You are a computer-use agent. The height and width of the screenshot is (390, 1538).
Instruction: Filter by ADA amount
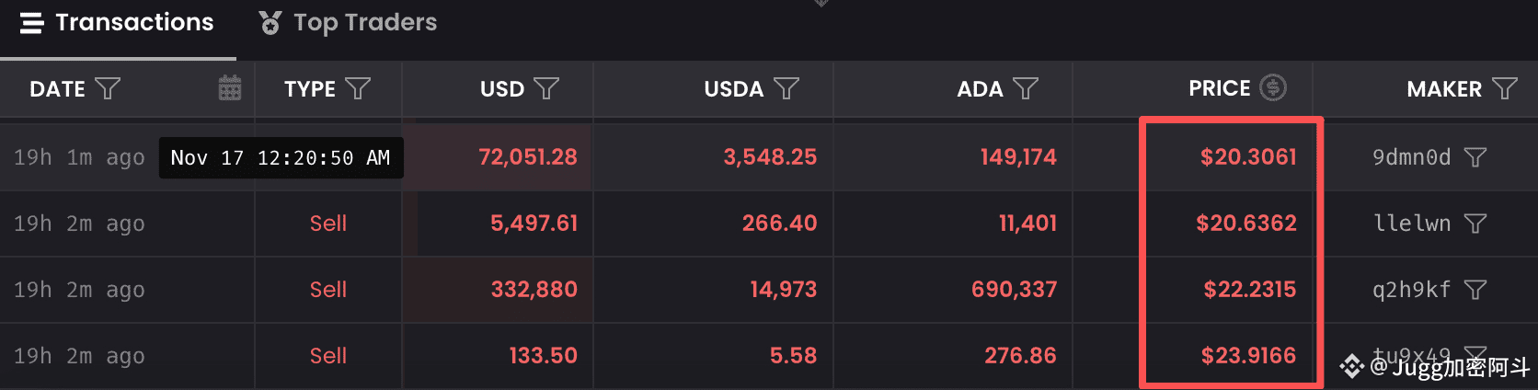point(1026,89)
